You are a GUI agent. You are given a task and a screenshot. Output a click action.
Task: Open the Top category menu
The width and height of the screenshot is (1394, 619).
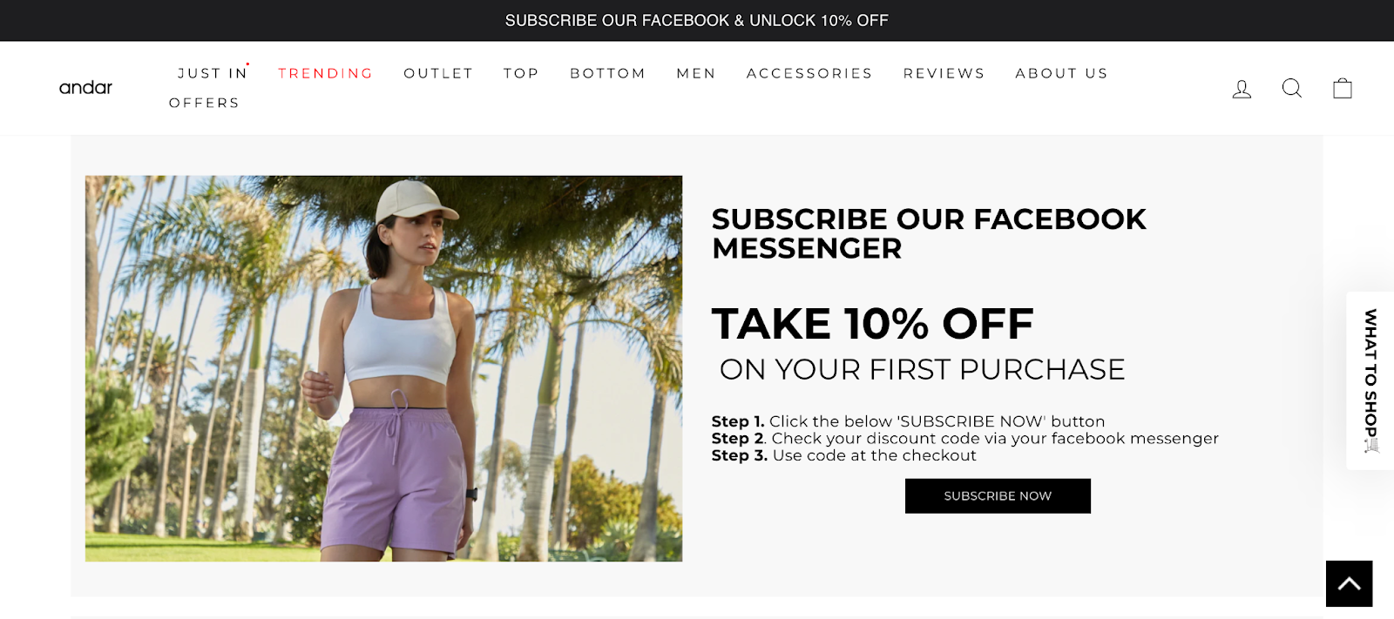pos(521,73)
